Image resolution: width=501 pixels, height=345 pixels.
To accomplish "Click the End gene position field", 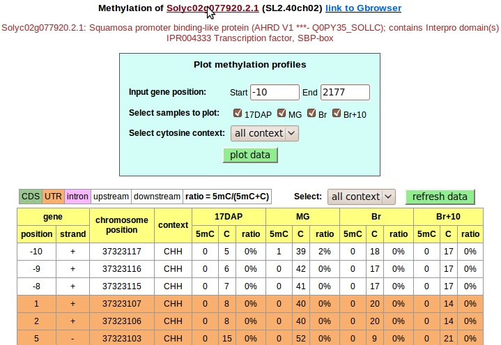I will [x=345, y=93].
